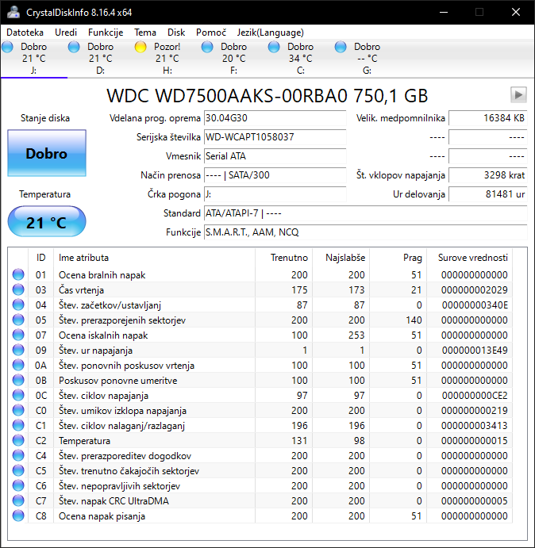
Task: Click the ID column header
Action: (x=40, y=258)
